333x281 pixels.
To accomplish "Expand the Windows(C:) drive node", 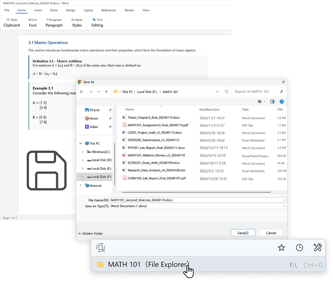I will pos(83,152).
